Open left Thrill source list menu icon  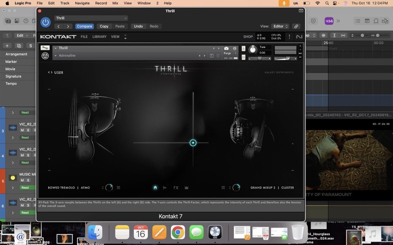pos(119,188)
